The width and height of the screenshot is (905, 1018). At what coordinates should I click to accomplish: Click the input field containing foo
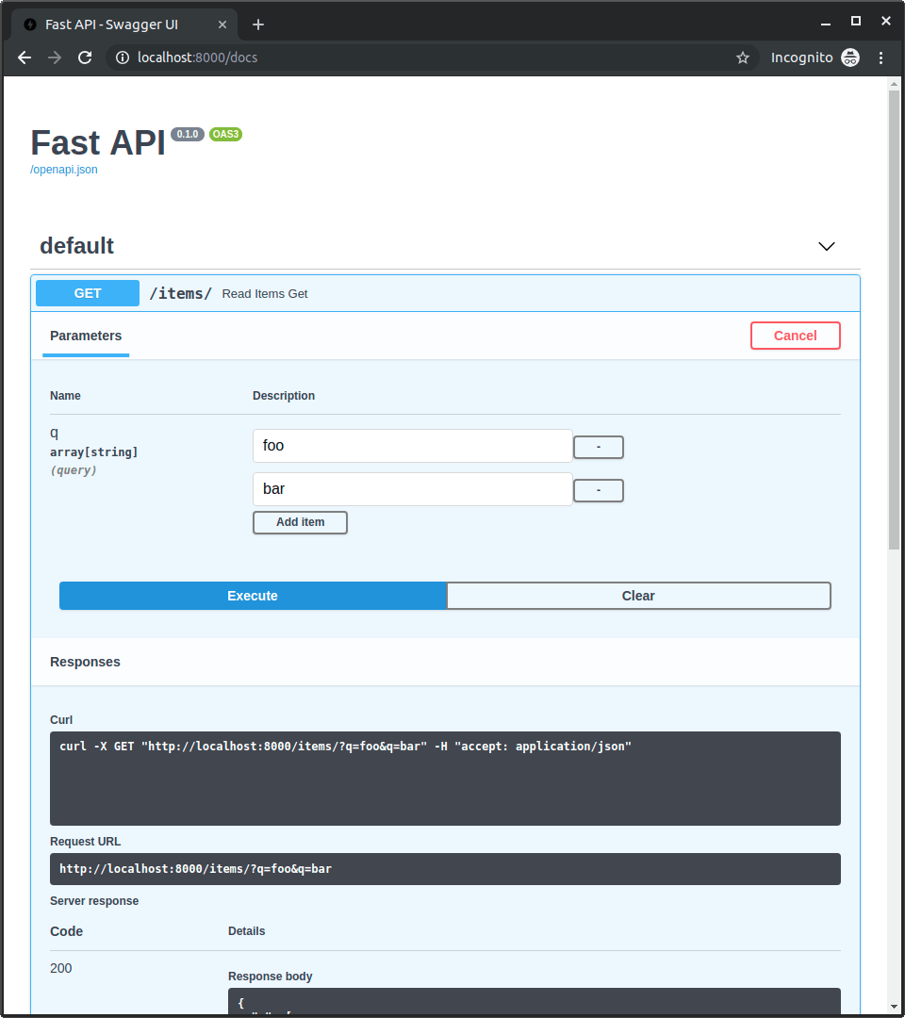click(412, 445)
